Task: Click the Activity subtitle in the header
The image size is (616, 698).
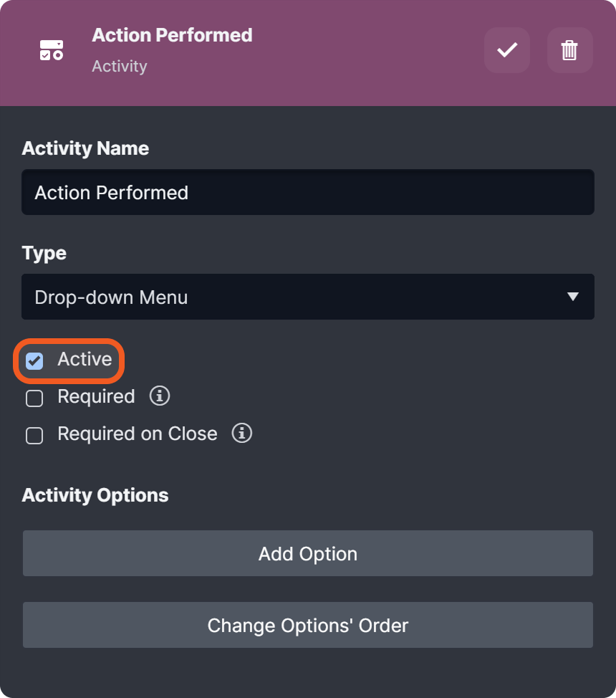Action: [120, 66]
